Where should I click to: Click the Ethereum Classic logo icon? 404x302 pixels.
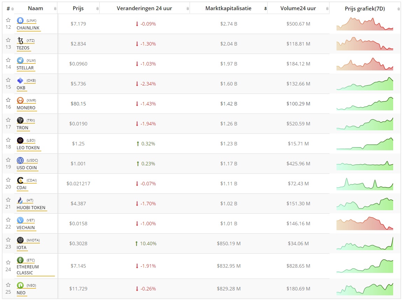click(20, 260)
